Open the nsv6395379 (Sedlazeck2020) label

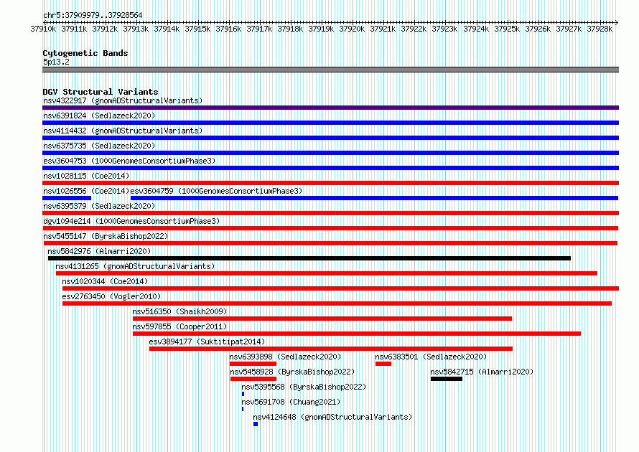(x=99, y=206)
